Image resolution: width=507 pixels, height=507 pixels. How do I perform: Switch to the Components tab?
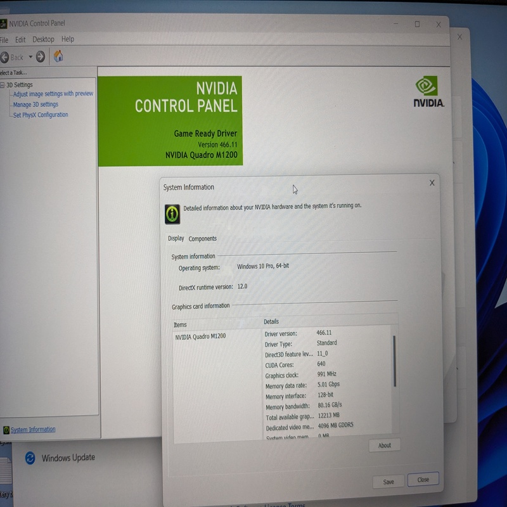click(x=203, y=239)
